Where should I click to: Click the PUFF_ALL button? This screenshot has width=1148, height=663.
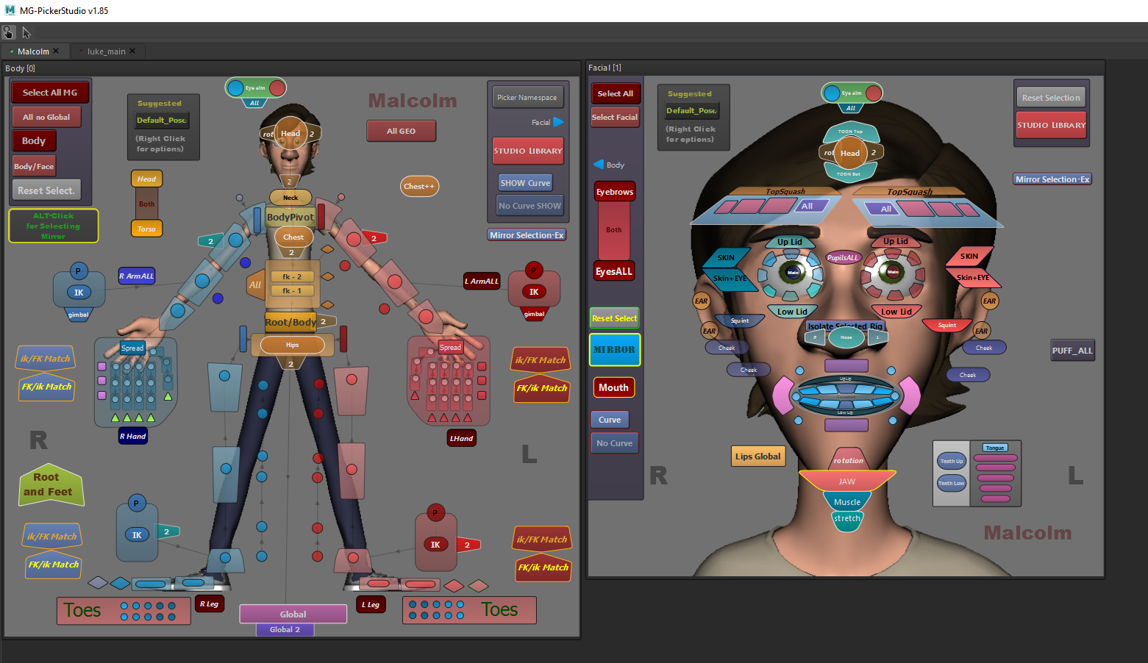click(x=1072, y=351)
